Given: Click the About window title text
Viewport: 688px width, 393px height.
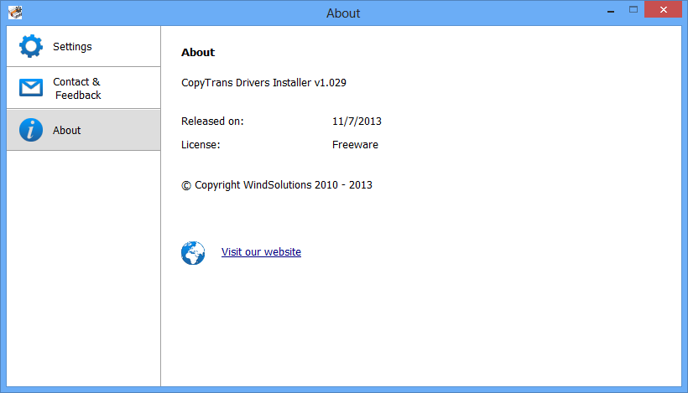Looking at the screenshot, I should 343,13.
